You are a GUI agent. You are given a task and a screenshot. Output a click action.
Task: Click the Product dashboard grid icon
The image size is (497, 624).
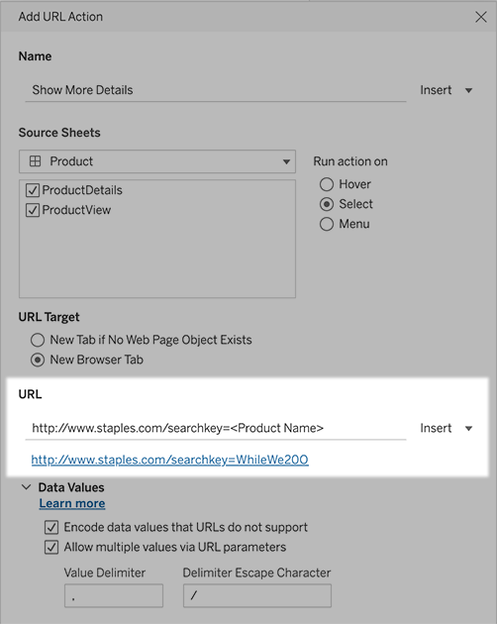35,161
